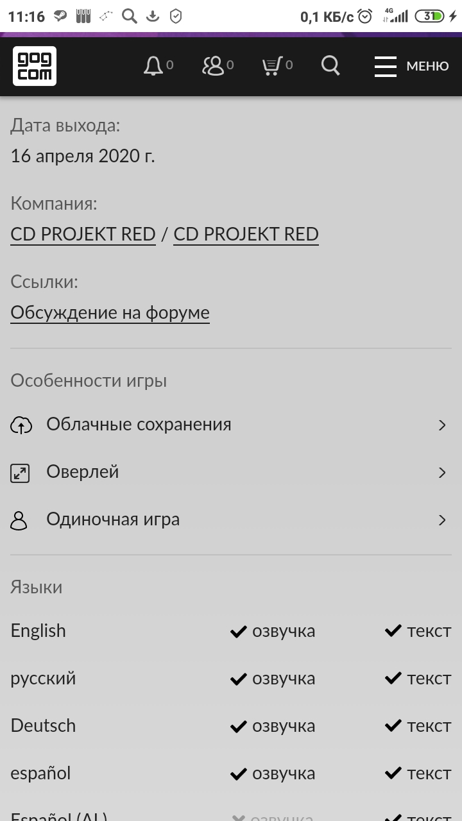The width and height of the screenshot is (462, 821).
Task: Tap the search magnifier in GOG header
Action: [x=330, y=65]
